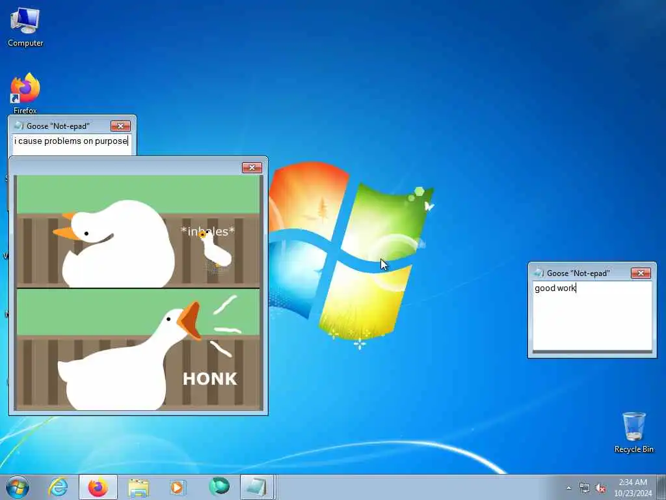The width and height of the screenshot is (666, 500).
Task: Click the HONK meme image
Action: click(139, 292)
